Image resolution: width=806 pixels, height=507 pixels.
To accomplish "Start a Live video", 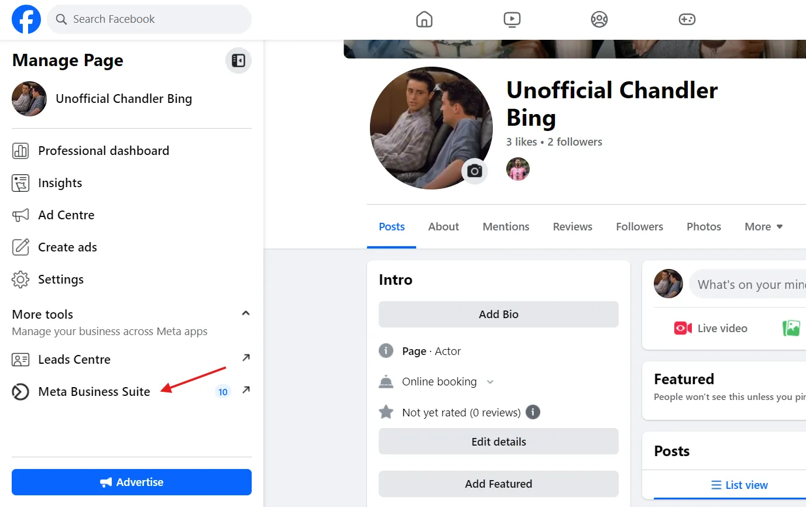I will [711, 328].
